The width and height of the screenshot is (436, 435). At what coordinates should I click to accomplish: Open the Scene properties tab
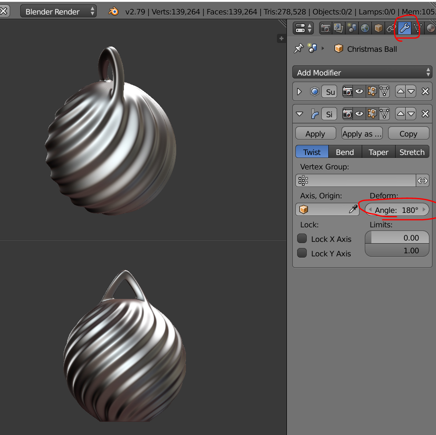(352, 28)
